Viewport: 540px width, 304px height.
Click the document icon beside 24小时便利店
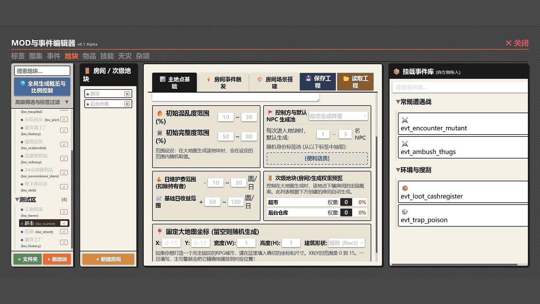[64, 173]
